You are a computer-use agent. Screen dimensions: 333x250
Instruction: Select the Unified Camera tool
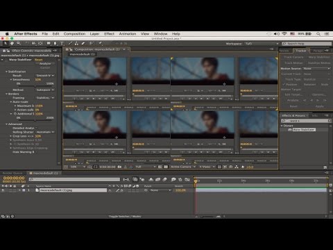click(x=33, y=43)
